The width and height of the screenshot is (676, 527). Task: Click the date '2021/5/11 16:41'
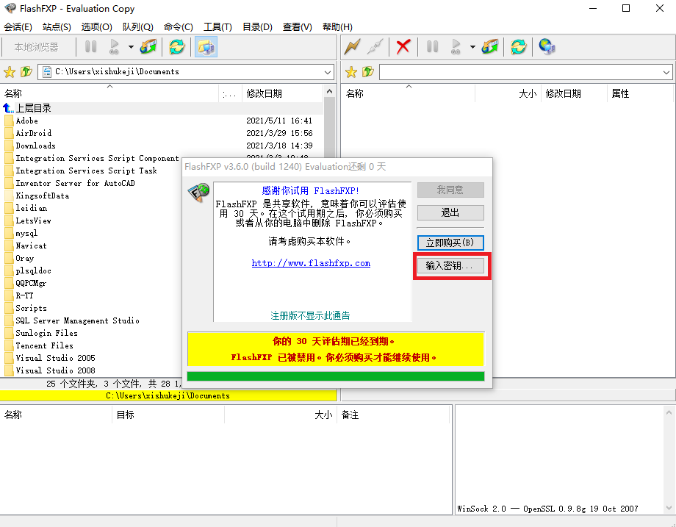click(x=279, y=121)
